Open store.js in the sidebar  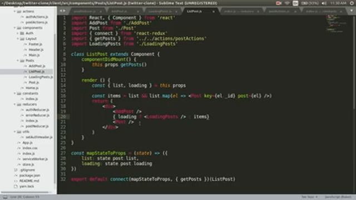coord(28,164)
